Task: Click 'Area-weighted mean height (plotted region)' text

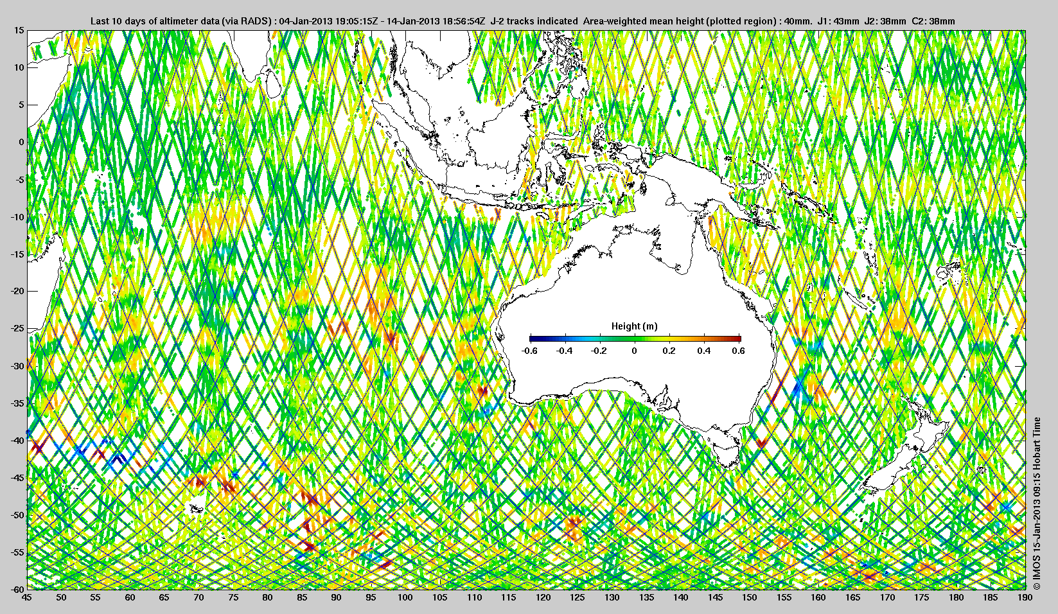Action: click(x=679, y=21)
